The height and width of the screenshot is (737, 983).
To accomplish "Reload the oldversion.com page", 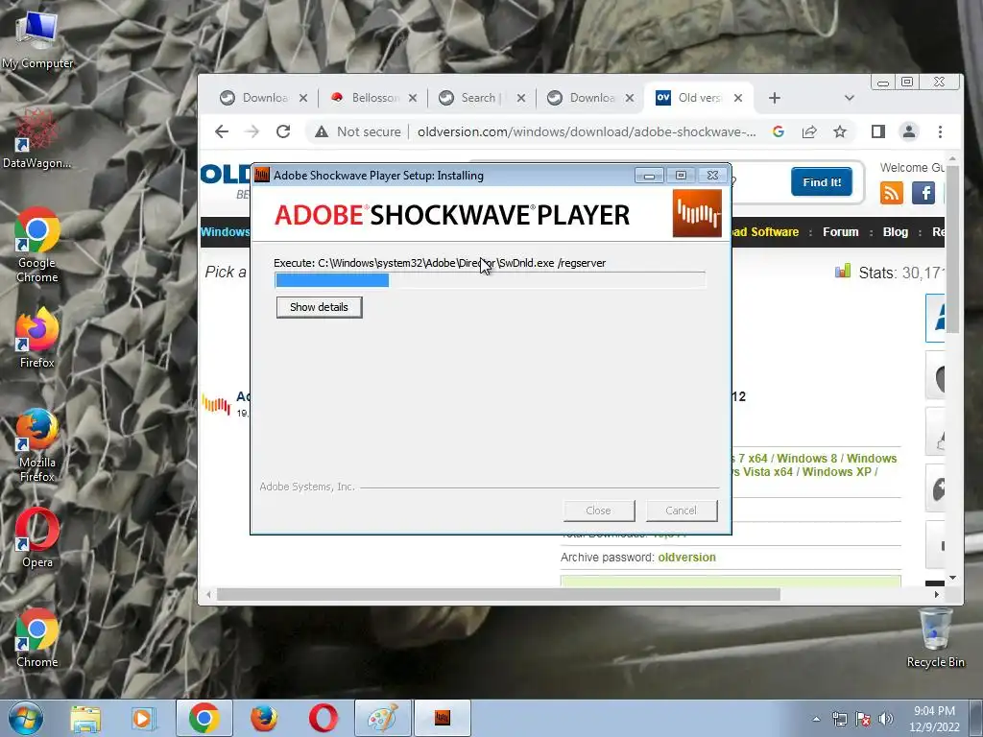I will click(283, 131).
